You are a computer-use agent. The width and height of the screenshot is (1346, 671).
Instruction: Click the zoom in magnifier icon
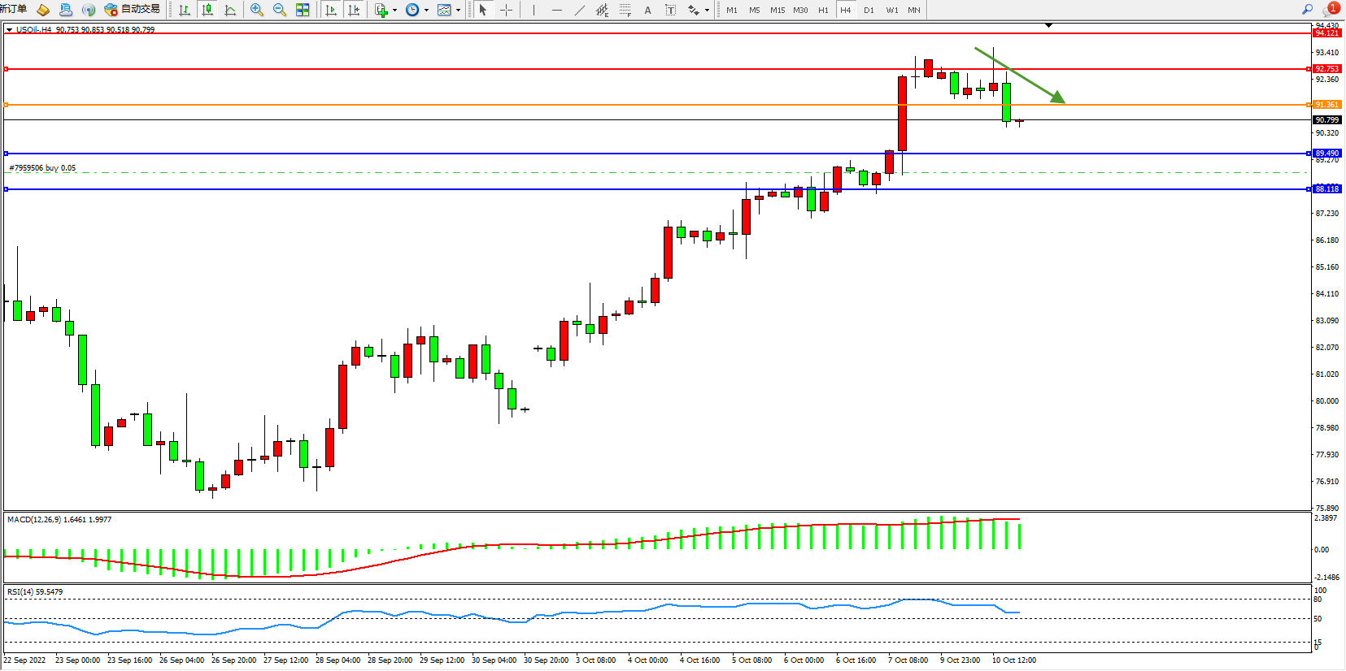[x=256, y=10]
